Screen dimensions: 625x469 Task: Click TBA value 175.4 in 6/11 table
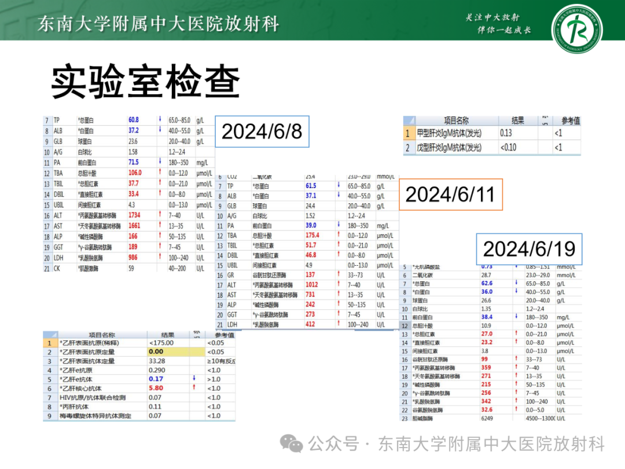pos(312,235)
